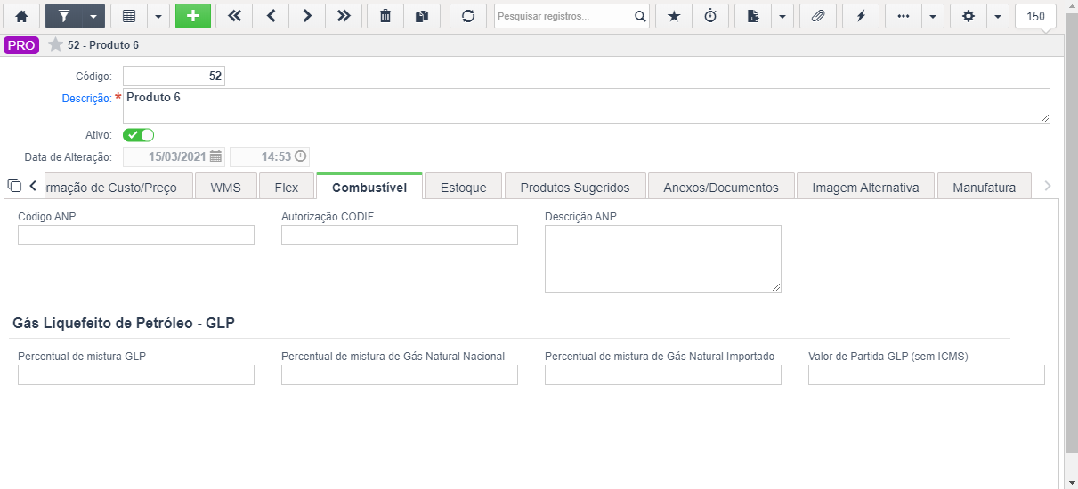
Task: Switch to grid view icon
Action: 128,16
